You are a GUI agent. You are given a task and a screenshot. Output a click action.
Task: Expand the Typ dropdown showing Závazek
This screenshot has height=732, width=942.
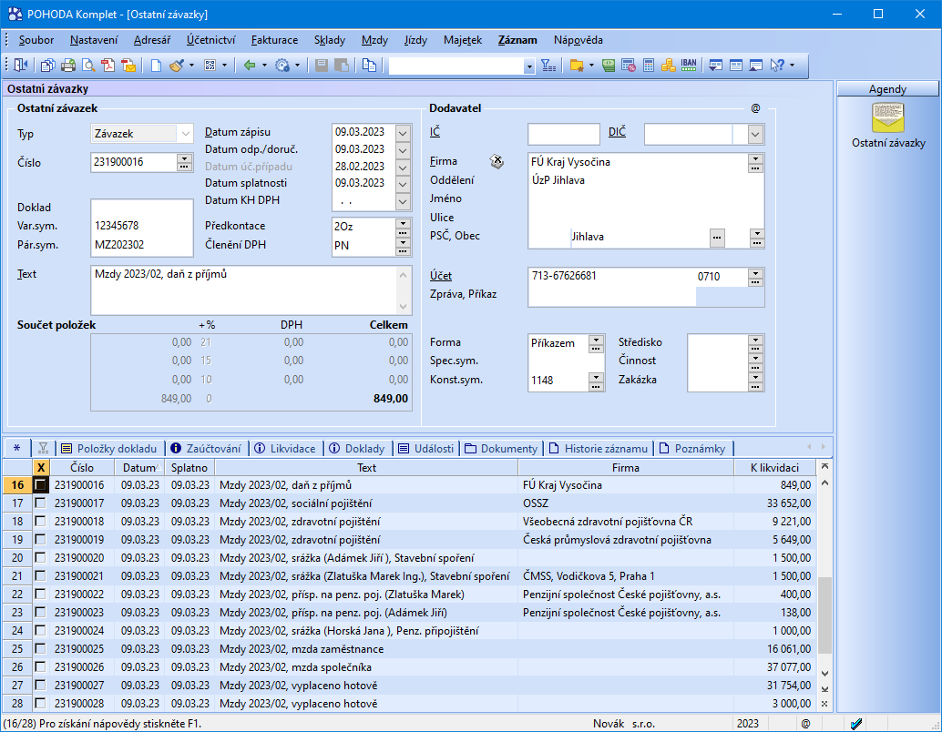[x=185, y=134]
